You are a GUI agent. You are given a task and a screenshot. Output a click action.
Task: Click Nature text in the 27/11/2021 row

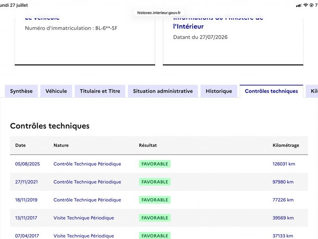[87, 182]
